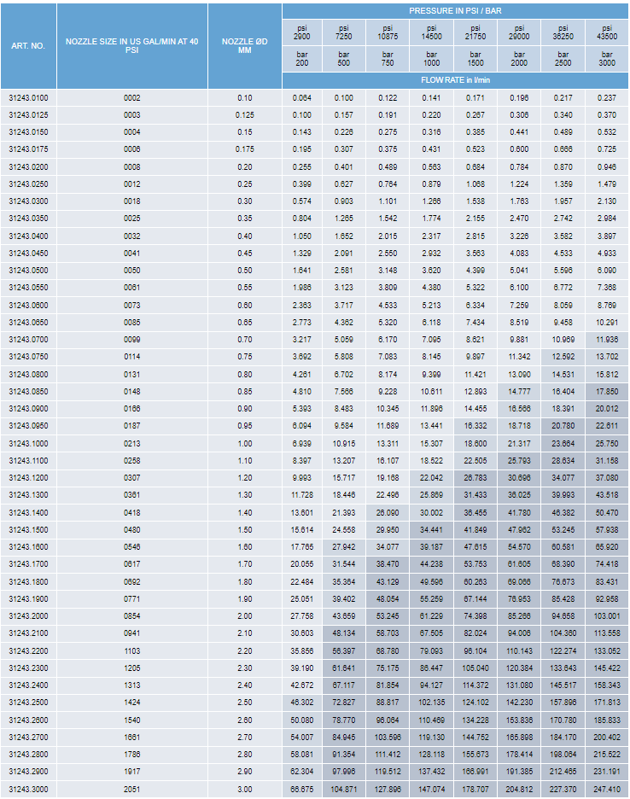Image resolution: width=630 pixels, height=799 pixels.
Task: Select the NOZZLE ØD MM column header
Action: tap(244, 46)
